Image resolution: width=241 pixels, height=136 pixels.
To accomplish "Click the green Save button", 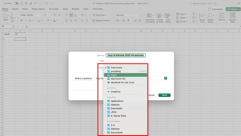I will pos(164,95).
